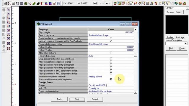Click the red circular target icon

pos(123,4)
